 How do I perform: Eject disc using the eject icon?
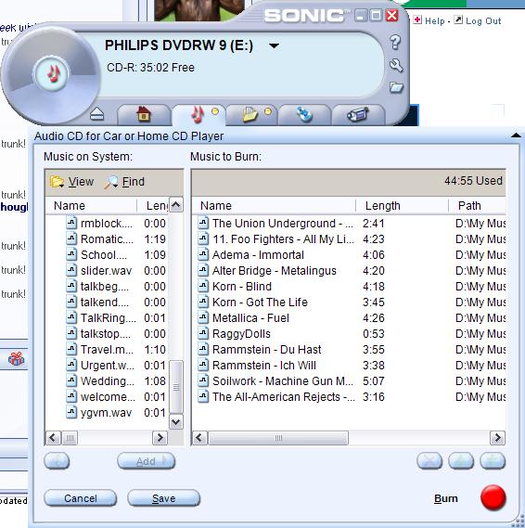point(97,114)
